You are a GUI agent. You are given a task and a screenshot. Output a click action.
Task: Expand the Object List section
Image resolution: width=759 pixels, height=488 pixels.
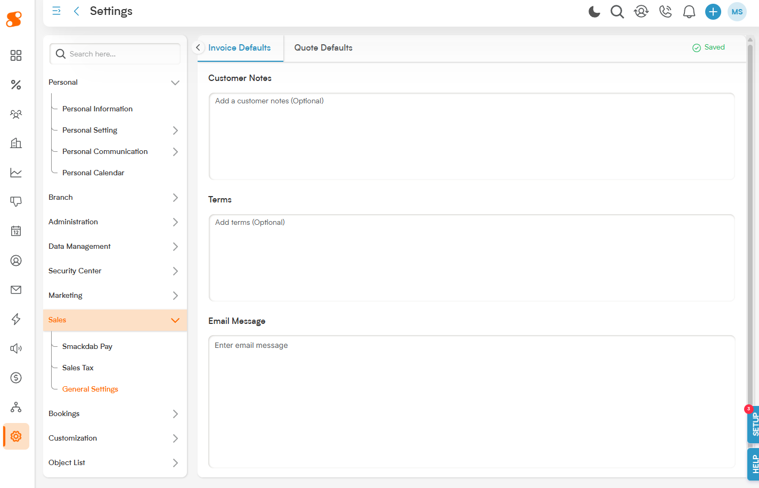pos(175,463)
